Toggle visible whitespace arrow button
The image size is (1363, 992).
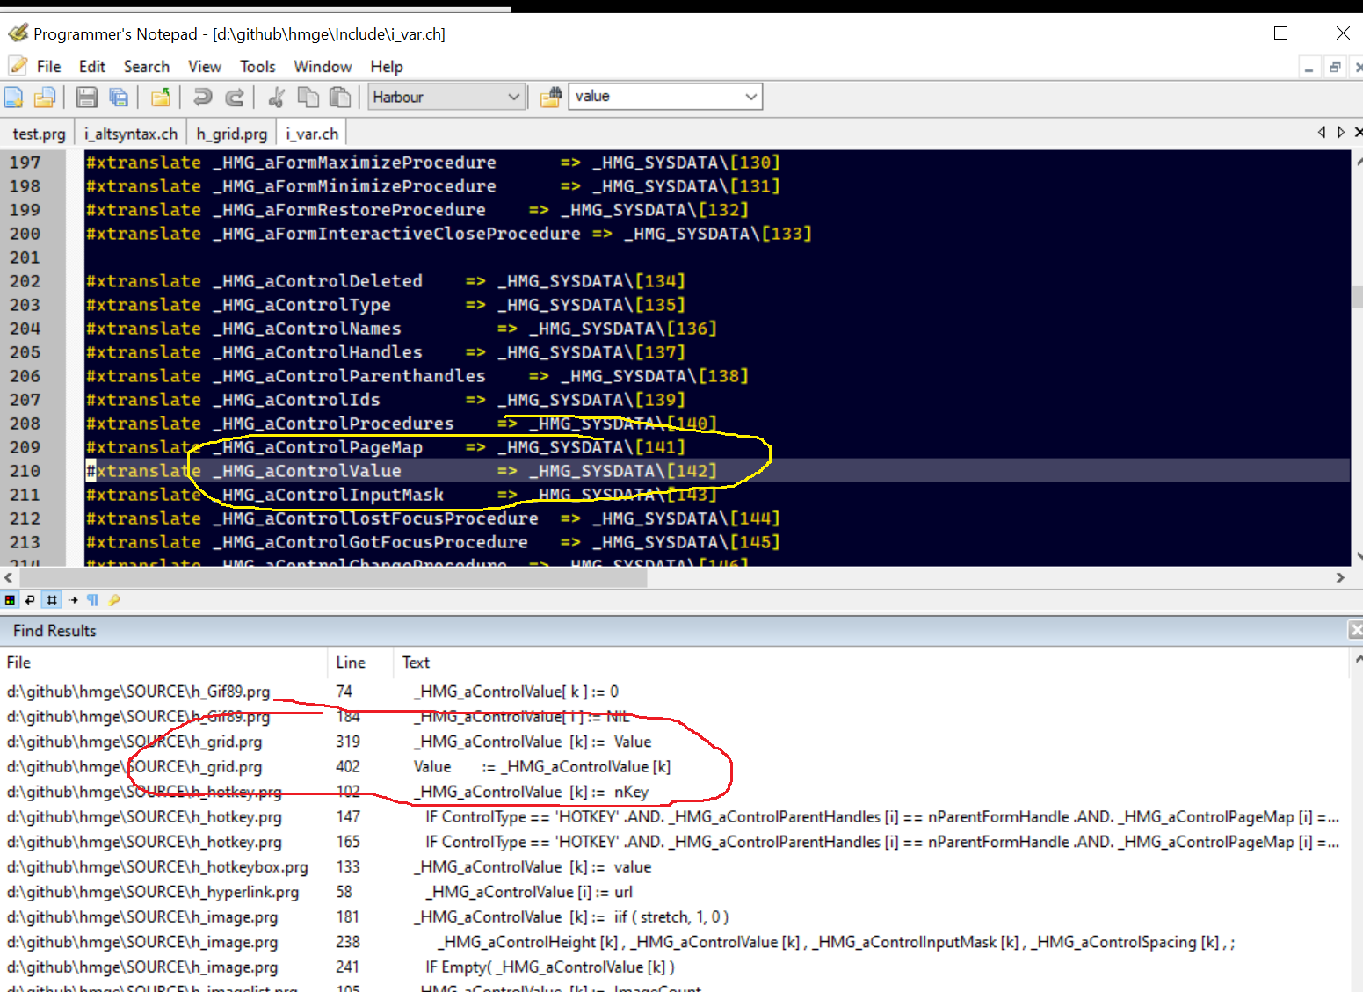coord(73,600)
